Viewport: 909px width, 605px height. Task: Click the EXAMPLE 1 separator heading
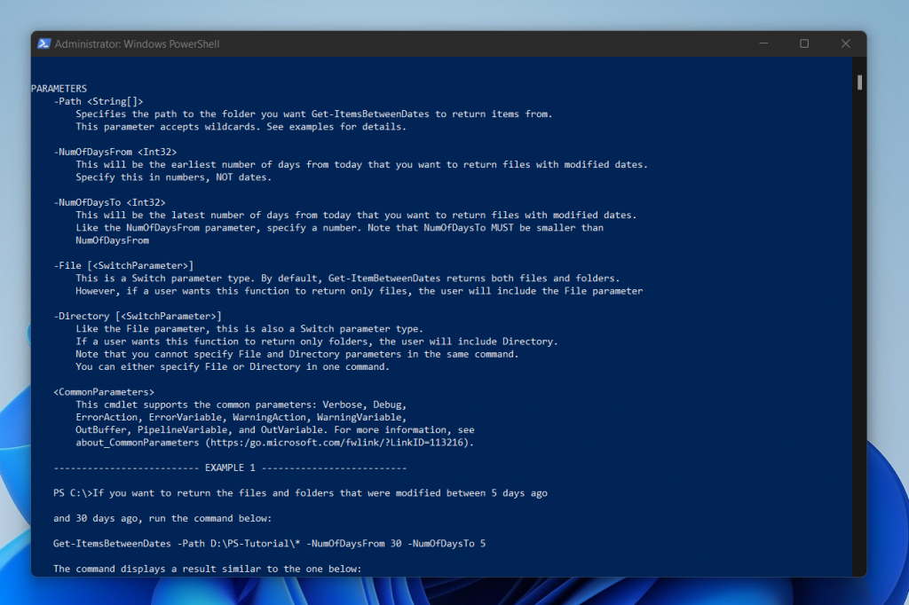click(x=230, y=467)
